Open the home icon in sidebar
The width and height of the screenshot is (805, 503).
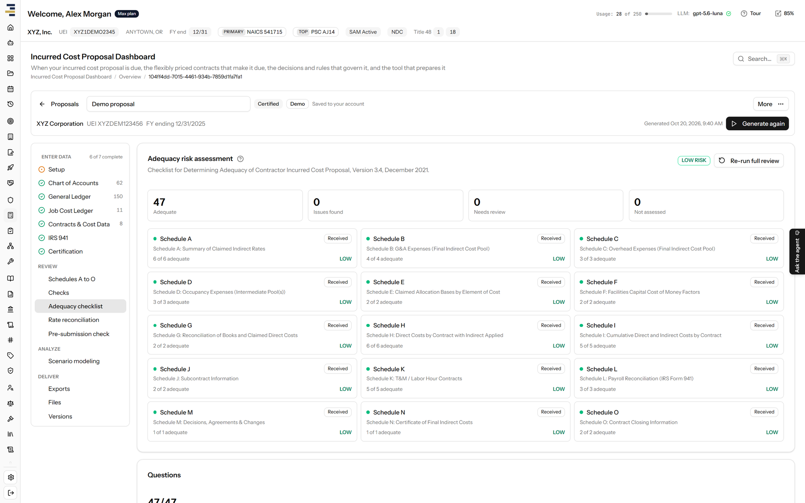point(10,28)
